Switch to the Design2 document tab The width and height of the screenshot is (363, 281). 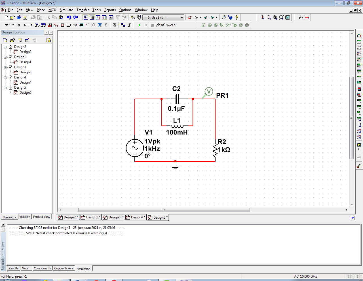point(68,217)
